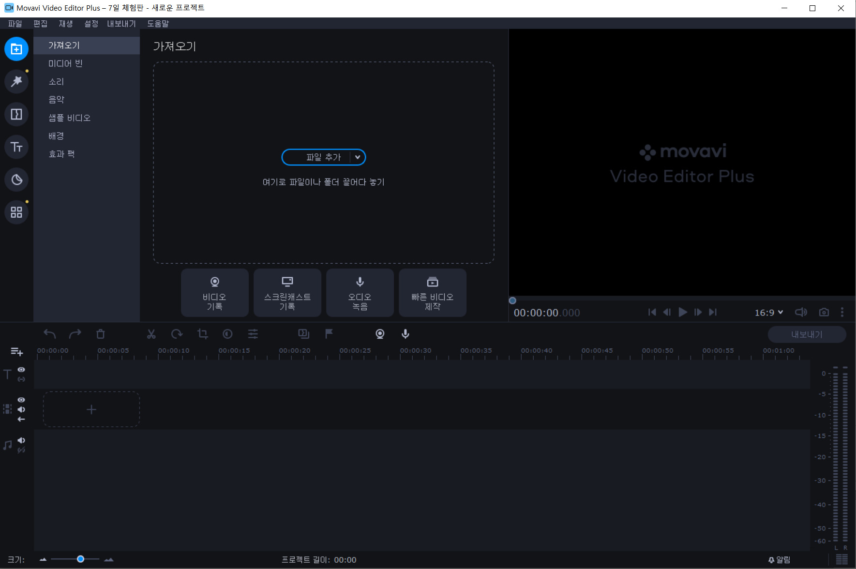Open the Import tab icon in sidebar
The width and height of the screenshot is (856, 569).
pyautogui.click(x=16, y=49)
